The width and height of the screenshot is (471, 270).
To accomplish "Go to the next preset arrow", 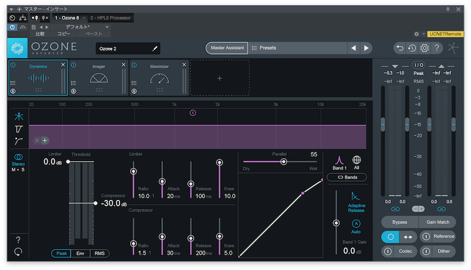I will (x=366, y=48).
